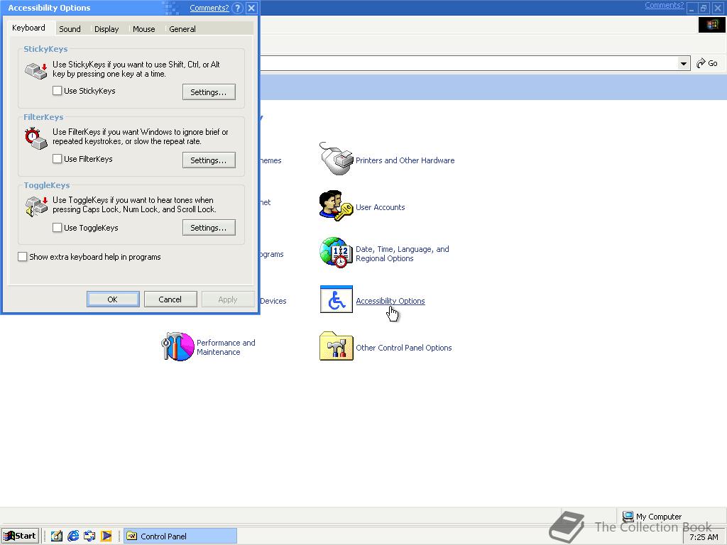Open Date, Time, Language, and Regional Options link
This screenshot has height=545, width=727.
(x=403, y=253)
